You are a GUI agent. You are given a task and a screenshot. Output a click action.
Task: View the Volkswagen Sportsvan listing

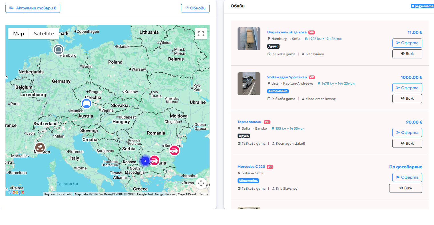pyautogui.click(x=407, y=99)
